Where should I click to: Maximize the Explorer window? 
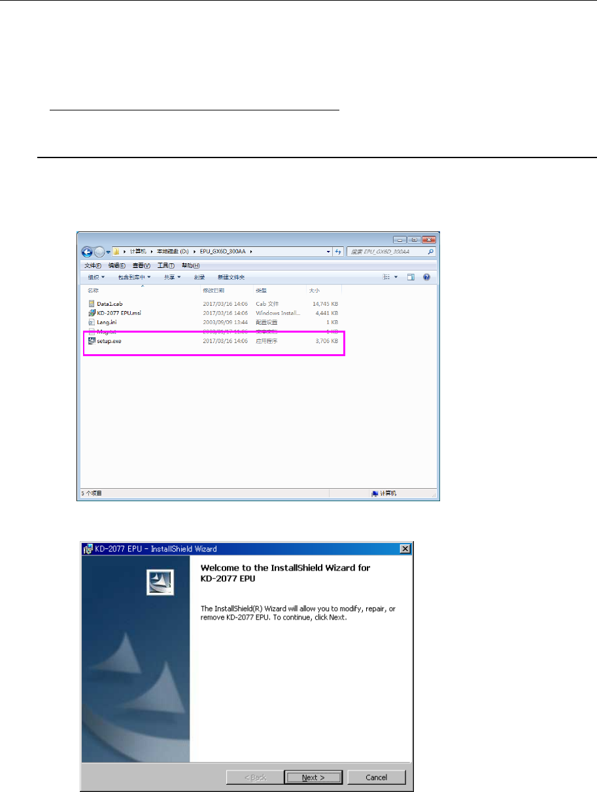(x=413, y=240)
